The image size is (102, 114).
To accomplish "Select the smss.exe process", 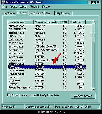I will (x=47, y=81).
